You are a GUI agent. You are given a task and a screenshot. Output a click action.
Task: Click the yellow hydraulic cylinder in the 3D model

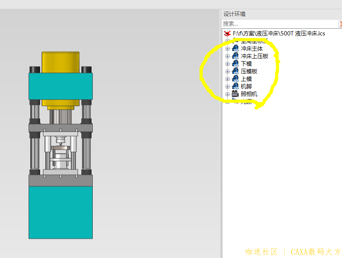click(x=61, y=62)
